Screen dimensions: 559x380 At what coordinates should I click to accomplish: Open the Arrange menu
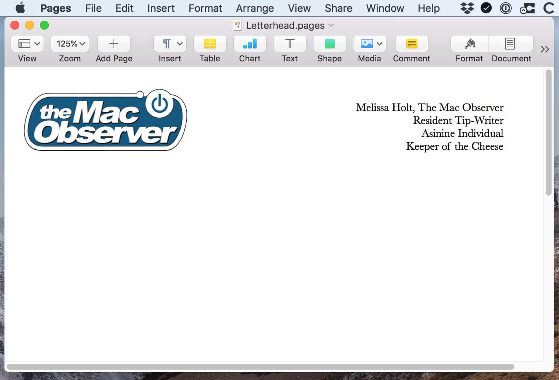click(255, 8)
